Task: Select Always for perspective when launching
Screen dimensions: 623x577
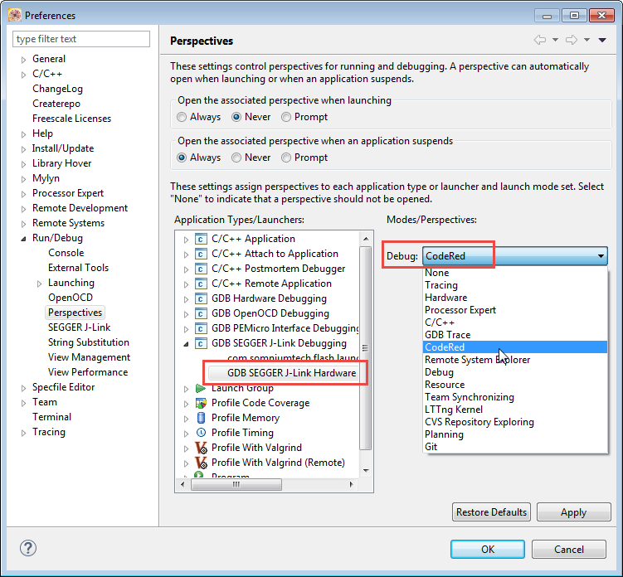Action: (x=182, y=117)
